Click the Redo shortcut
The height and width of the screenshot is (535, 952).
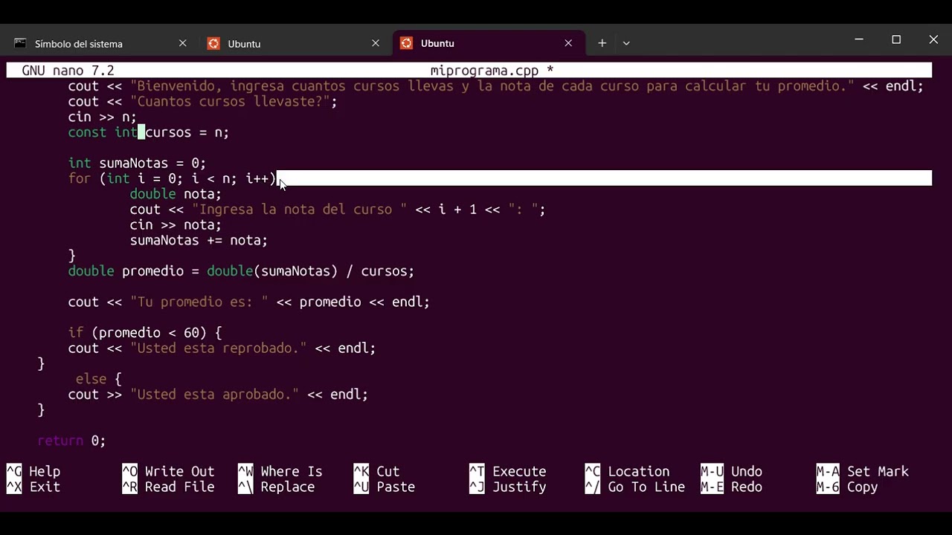tap(731, 487)
